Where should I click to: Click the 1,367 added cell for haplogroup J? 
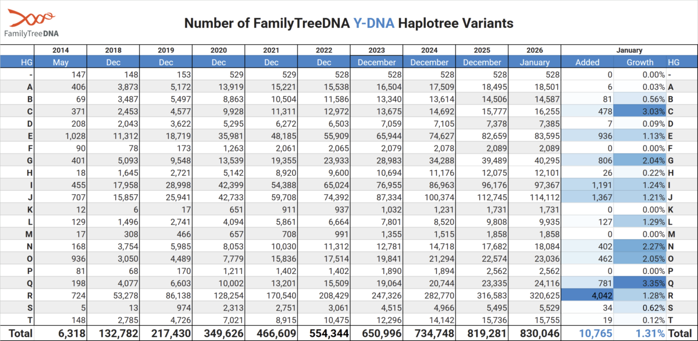[587, 197]
